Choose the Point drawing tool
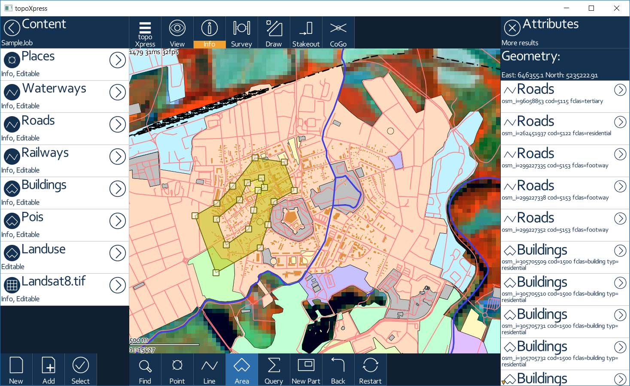 177,370
